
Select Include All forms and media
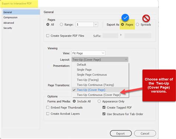pos(74,101)
